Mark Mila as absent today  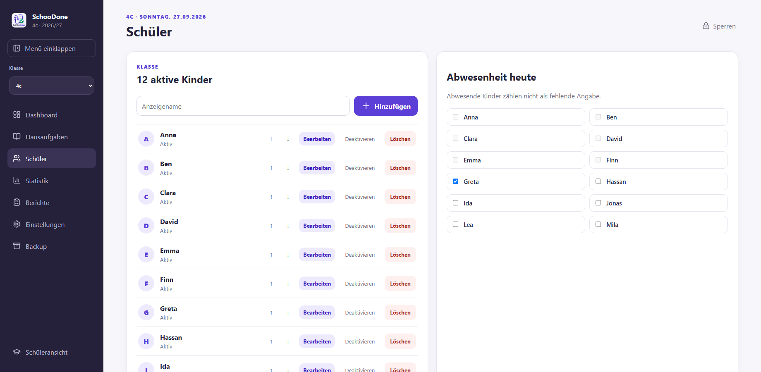pyautogui.click(x=598, y=224)
